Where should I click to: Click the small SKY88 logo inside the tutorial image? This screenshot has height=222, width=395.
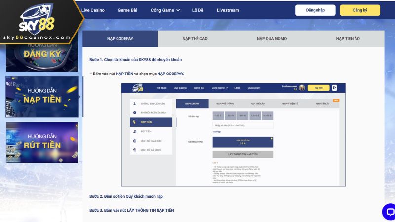tap(138, 88)
